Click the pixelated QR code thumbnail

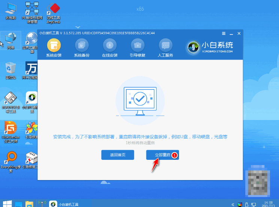(x=258, y=182)
